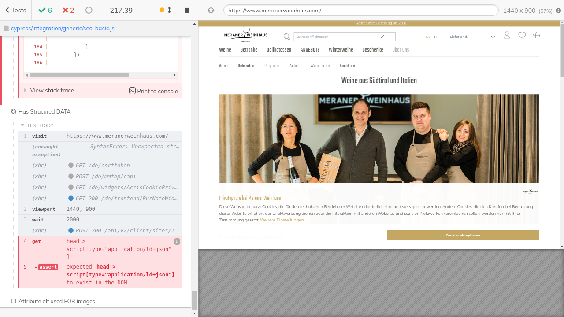Click the URL address field
Image resolution: width=564 pixels, height=317 pixels.
coord(360,10)
